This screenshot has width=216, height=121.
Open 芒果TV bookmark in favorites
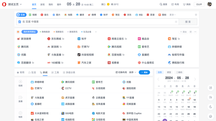83,47
